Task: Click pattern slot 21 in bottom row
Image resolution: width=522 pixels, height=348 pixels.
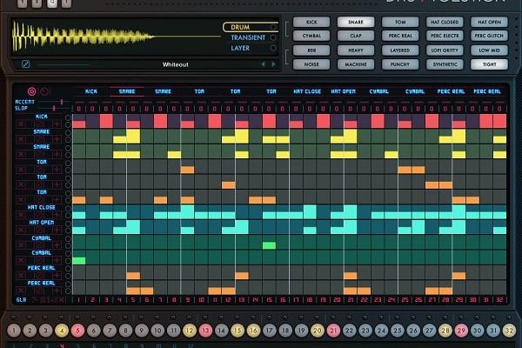Action: click(x=333, y=331)
